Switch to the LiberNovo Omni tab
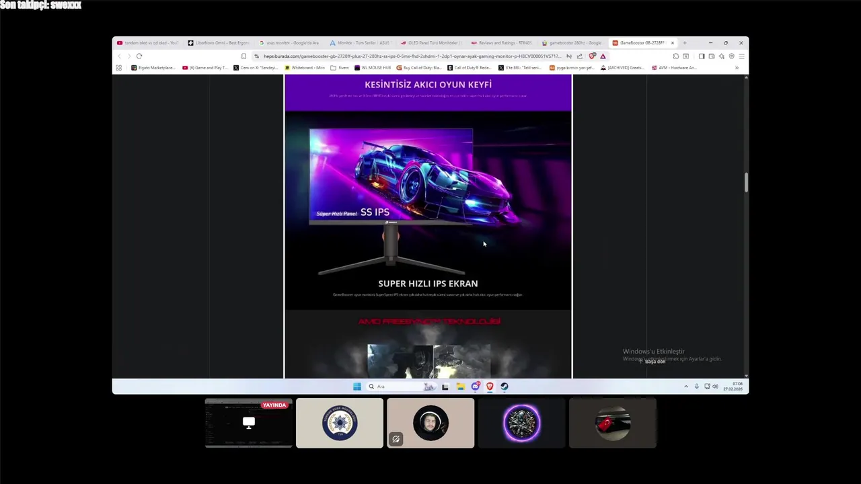 tap(219, 43)
